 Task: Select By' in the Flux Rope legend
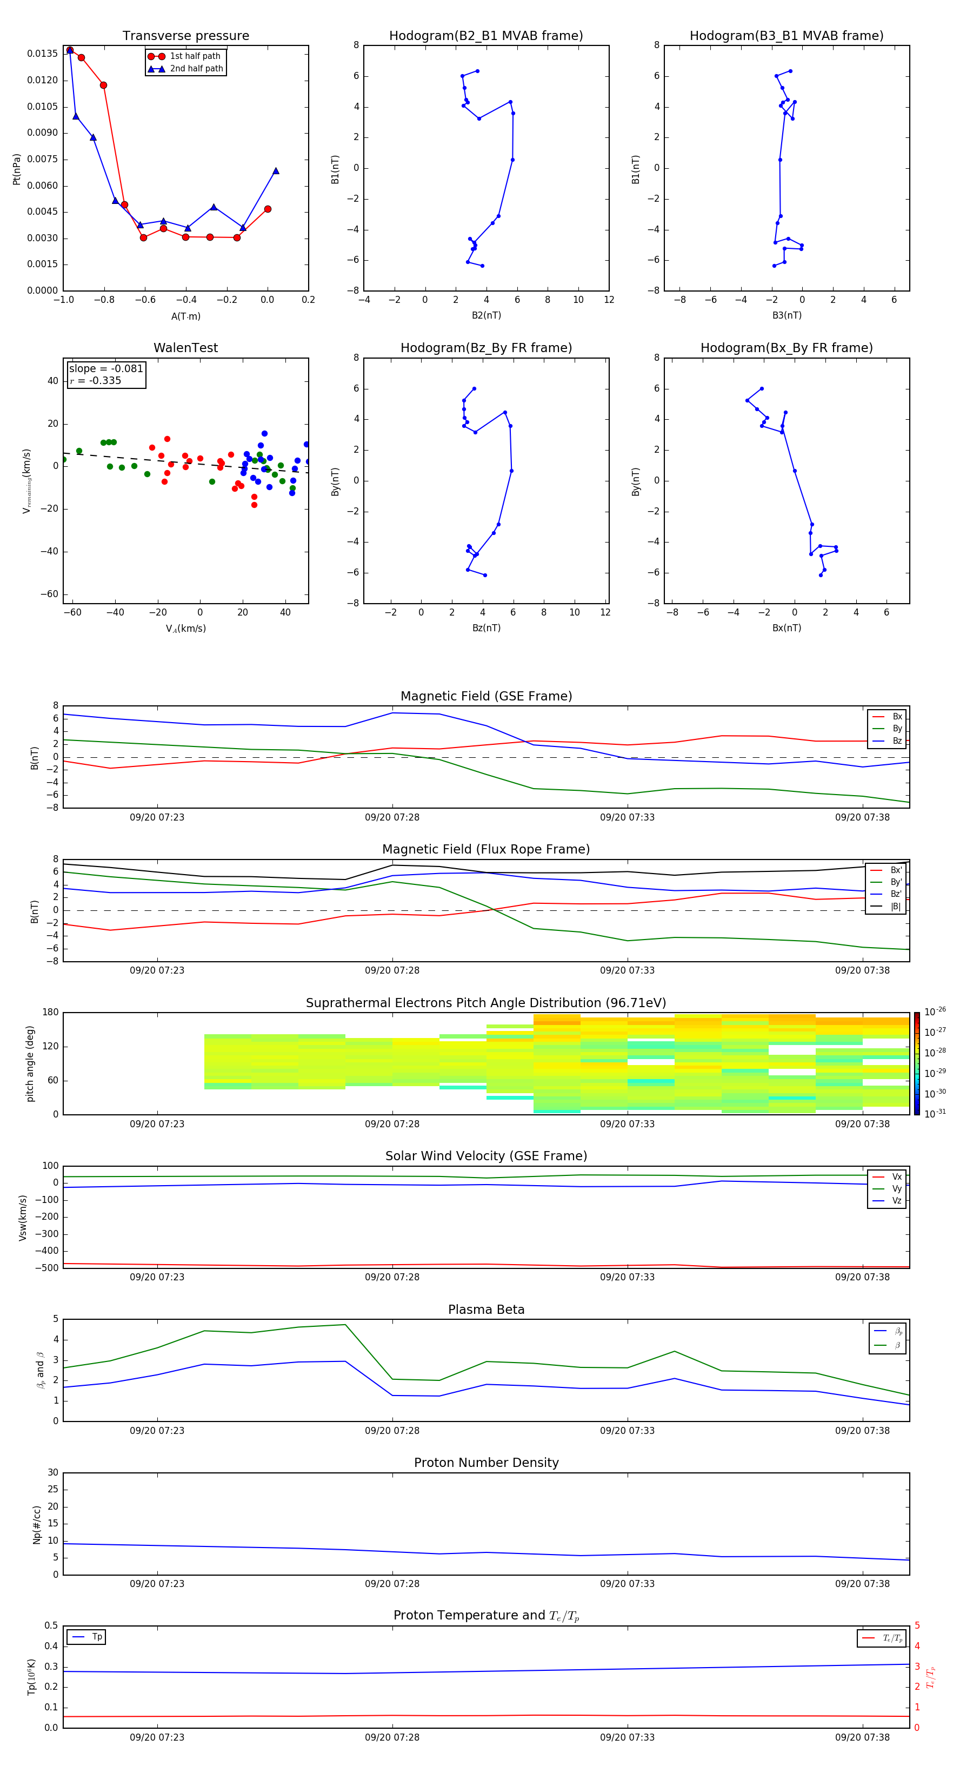coord(886,882)
